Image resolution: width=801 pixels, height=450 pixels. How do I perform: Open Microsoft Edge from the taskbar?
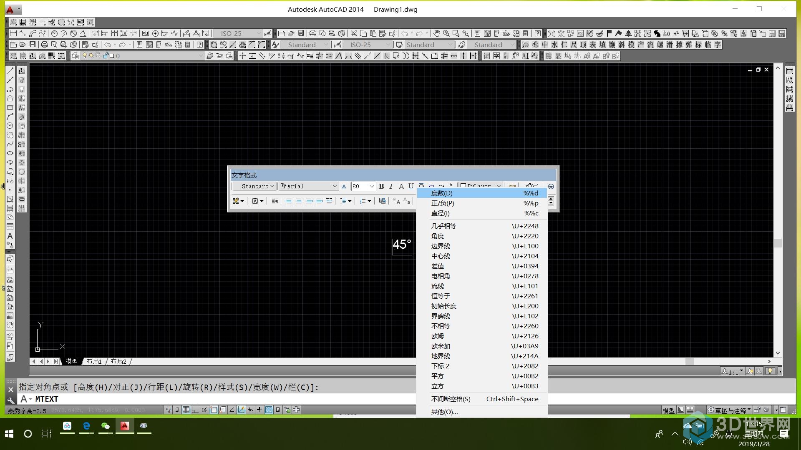pyautogui.click(x=86, y=426)
